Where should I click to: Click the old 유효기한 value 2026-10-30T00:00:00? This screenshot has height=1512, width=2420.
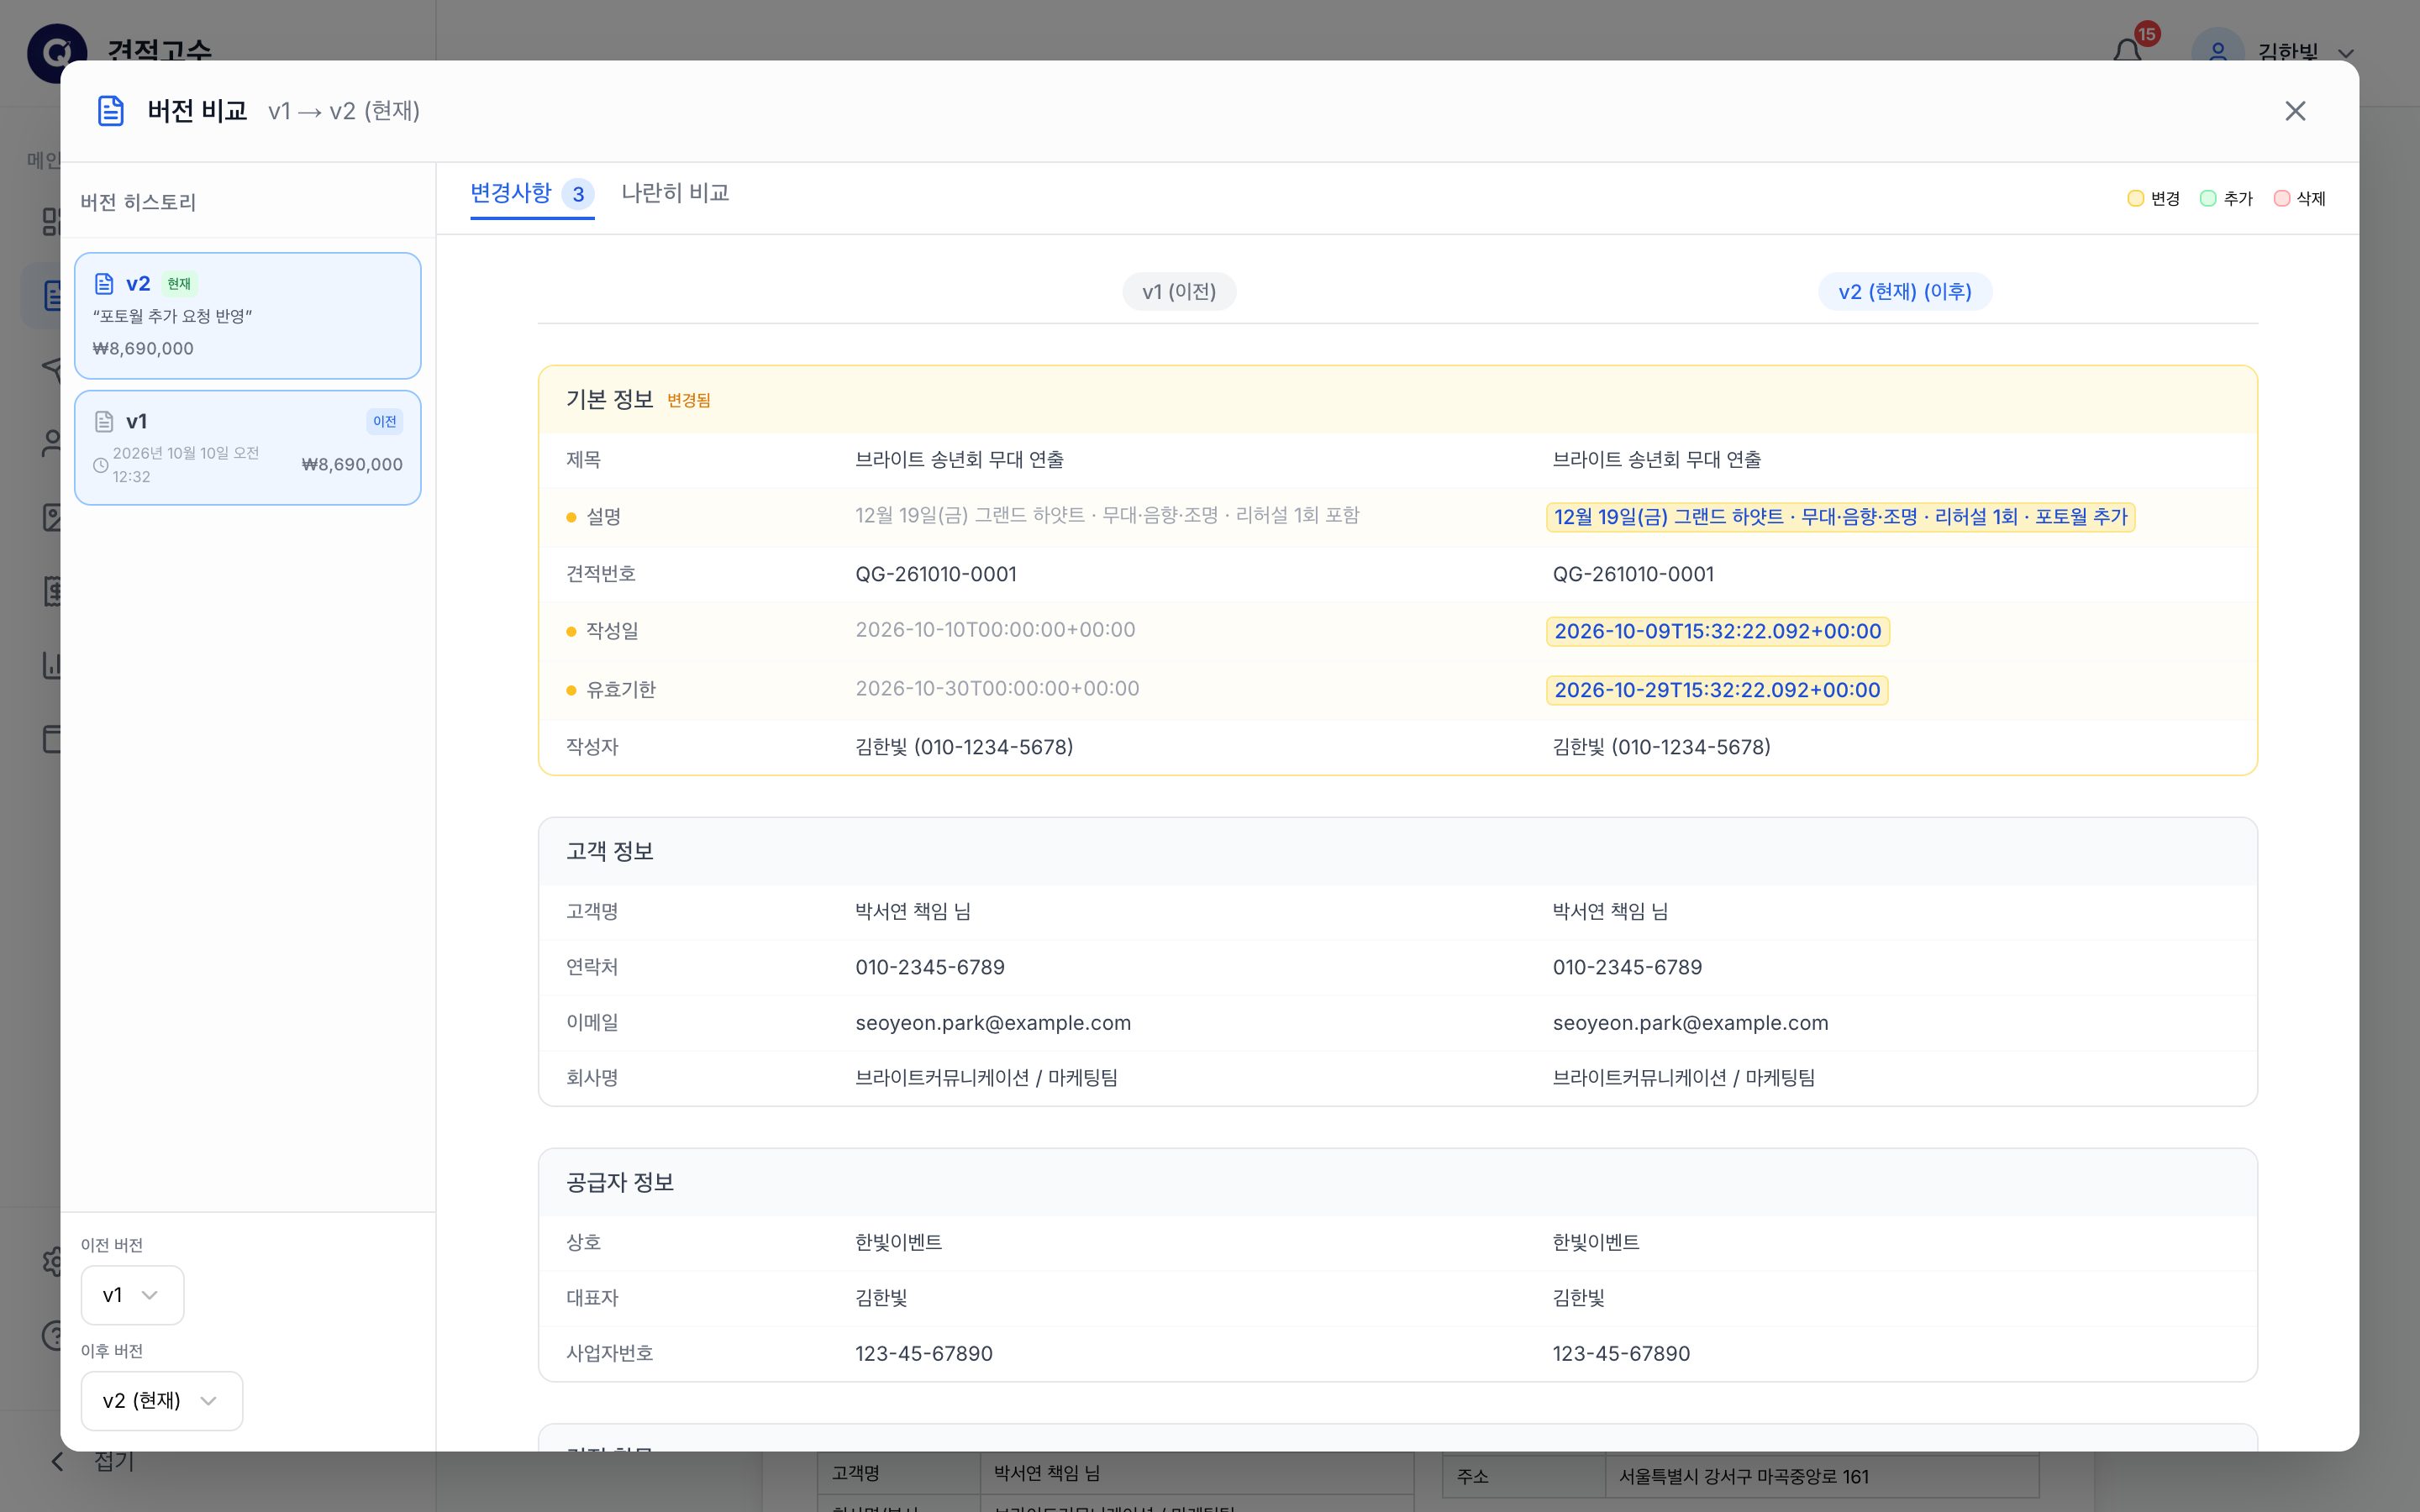point(997,689)
